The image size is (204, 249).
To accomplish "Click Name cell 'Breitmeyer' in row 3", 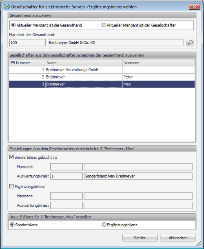I will click(84, 84).
